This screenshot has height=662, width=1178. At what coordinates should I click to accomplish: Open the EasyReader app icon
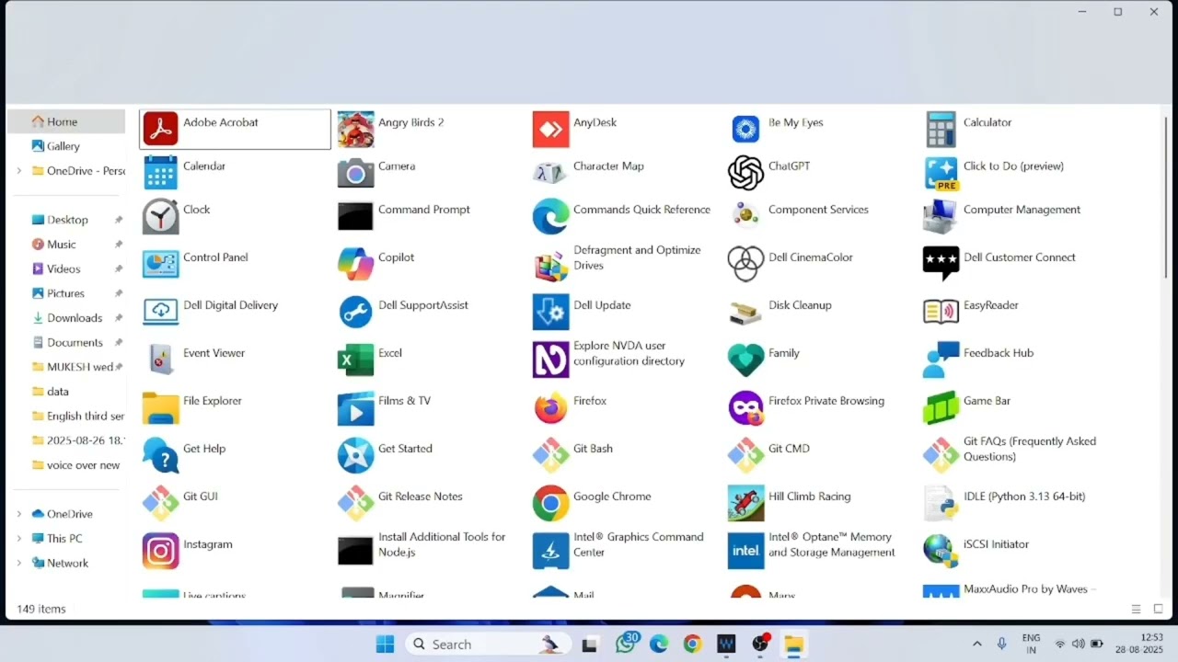click(x=941, y=312)
